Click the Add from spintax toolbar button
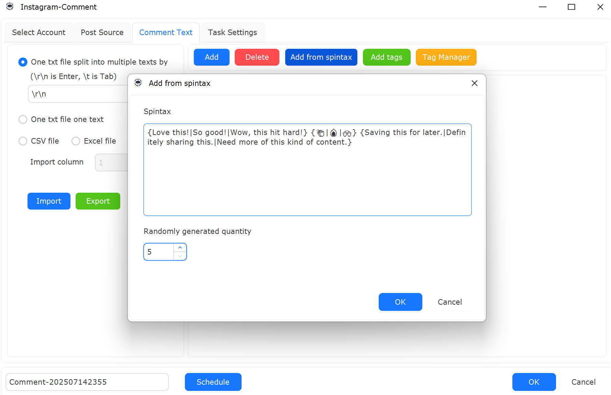The image size is (611, 395). [x=321, y=57]
